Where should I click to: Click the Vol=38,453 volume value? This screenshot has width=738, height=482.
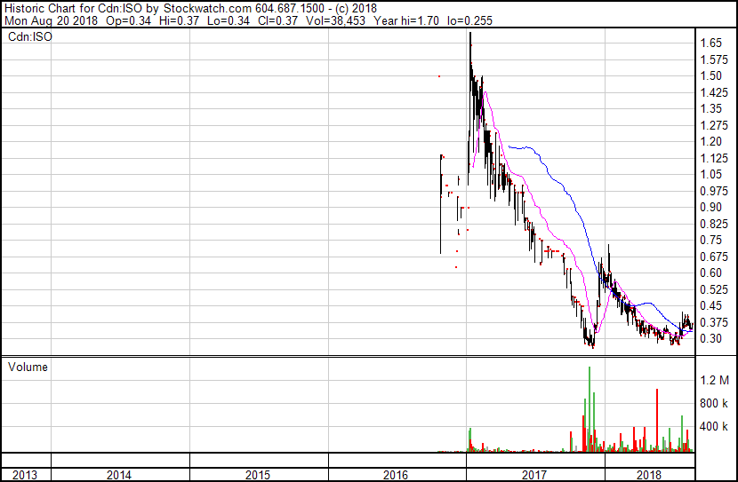pos(335,20)
